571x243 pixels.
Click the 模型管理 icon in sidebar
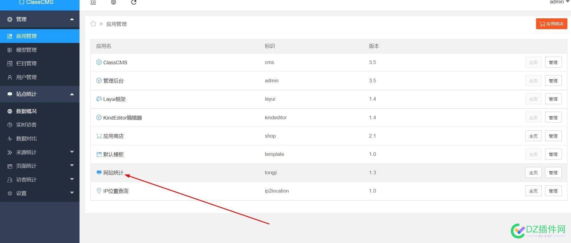tap(10, 50)
